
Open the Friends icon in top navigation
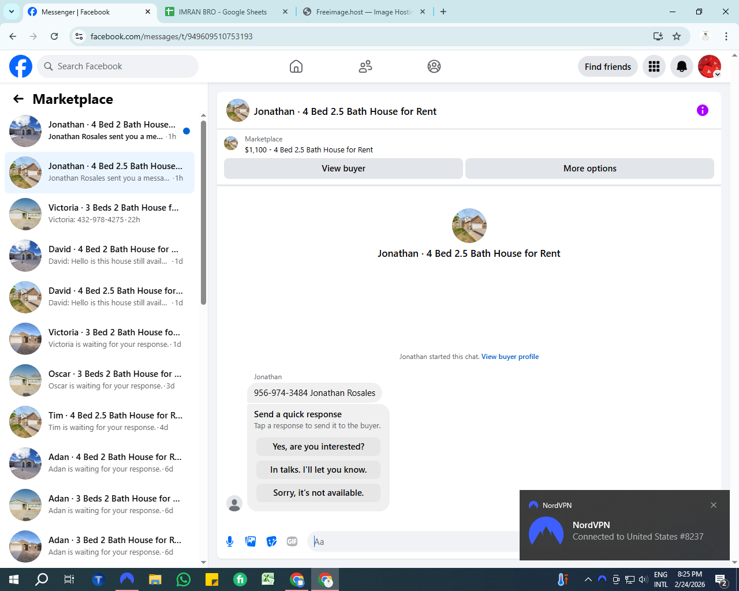point(365,66)
